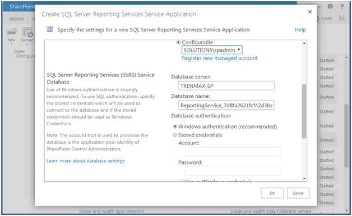Close the Create SSRS Service Application dialog
This screenshot has width=352, height=216.
tap(310, 12)
